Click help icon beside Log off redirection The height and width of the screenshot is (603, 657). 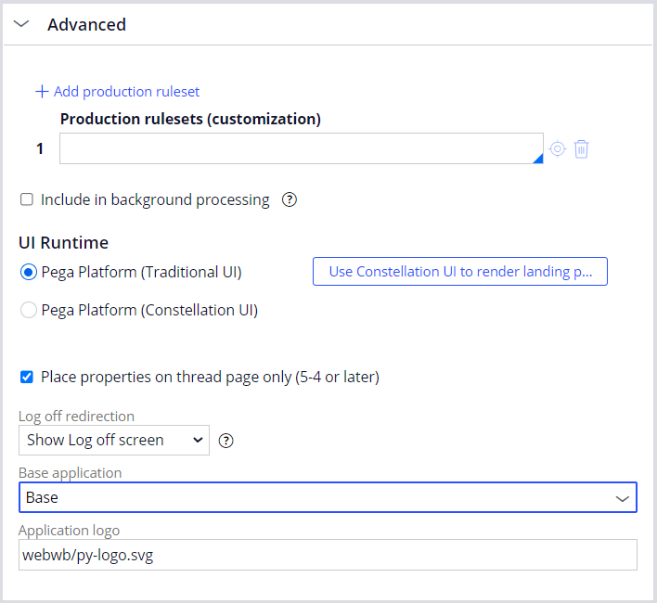point(225,441)
